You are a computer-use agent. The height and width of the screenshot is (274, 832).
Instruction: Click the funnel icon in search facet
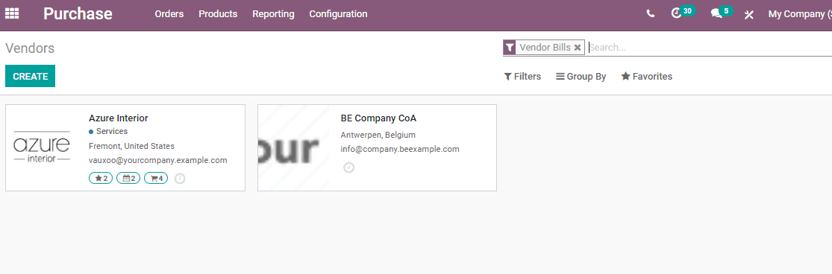pyautogui.click(x=510, y=48)
